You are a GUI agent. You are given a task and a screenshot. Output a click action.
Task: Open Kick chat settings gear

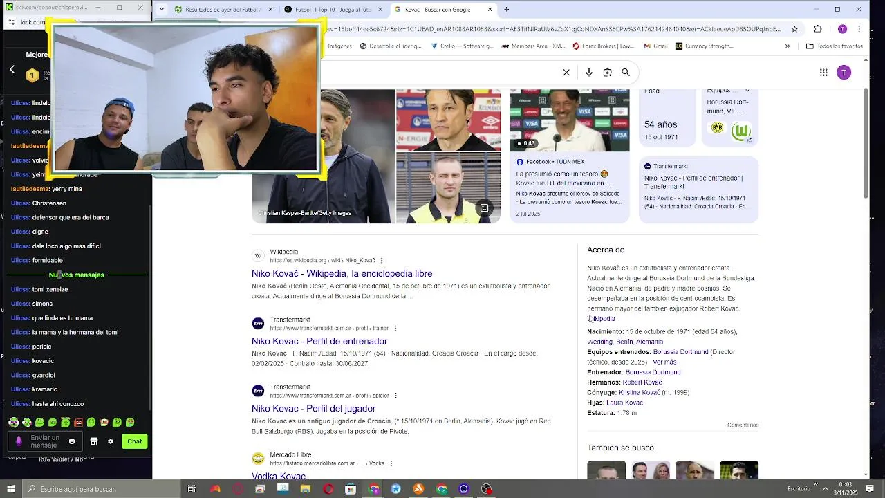tap(110, 441)
